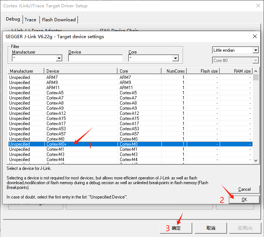Click the 取消 button
This screenshot has height=237, width=264.
(211, 228)
